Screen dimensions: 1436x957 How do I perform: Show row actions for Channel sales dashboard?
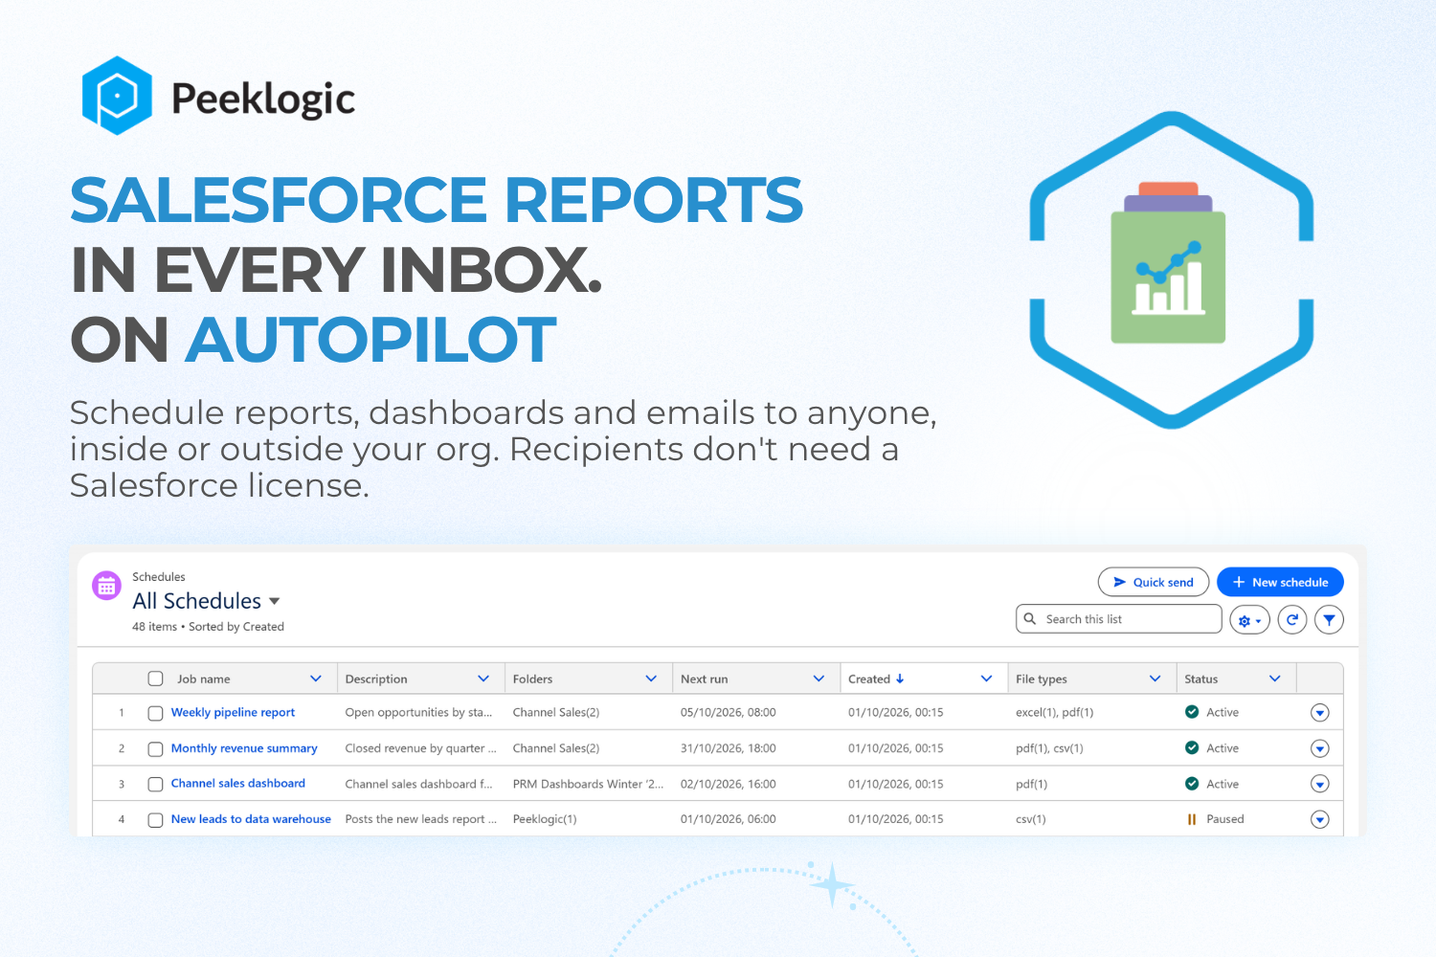click(x=1319, y=784)
